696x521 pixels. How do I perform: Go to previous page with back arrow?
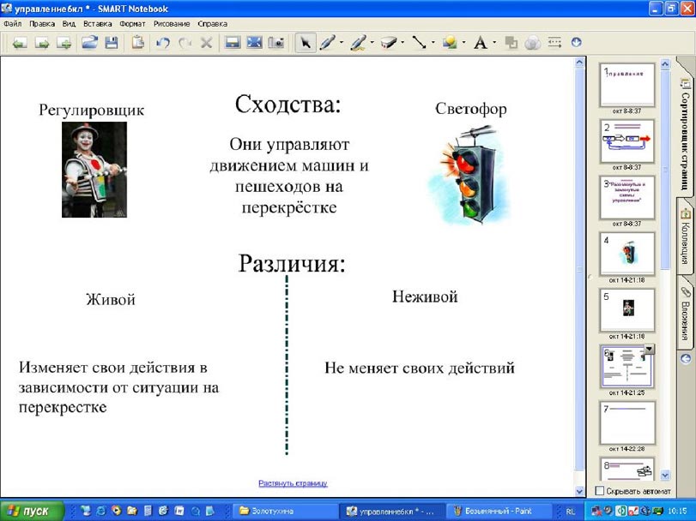[19, 42]
